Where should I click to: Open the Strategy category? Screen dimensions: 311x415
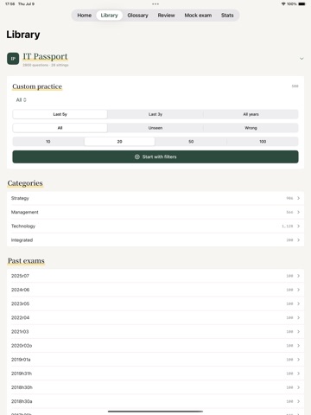[155, 198]
